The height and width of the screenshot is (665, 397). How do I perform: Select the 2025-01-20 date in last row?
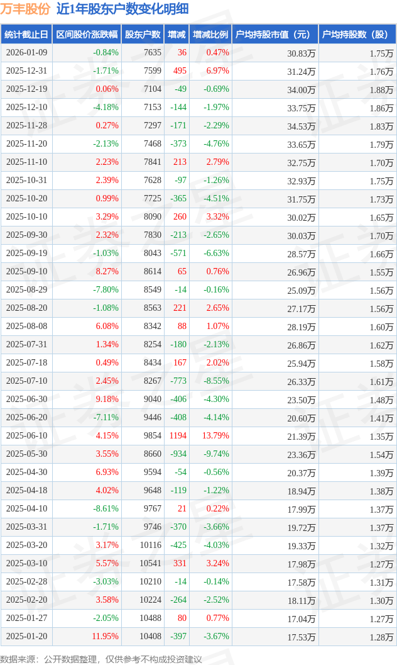pos(26,637)
